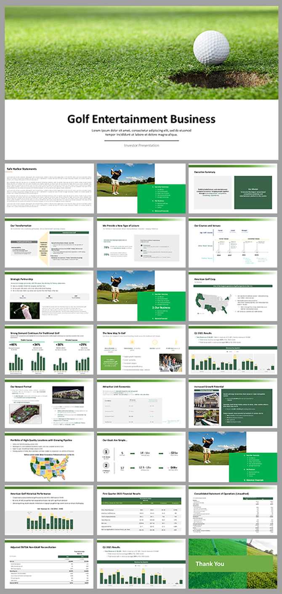Open the Strategic Partnership slide

click(x=49, y=296)
